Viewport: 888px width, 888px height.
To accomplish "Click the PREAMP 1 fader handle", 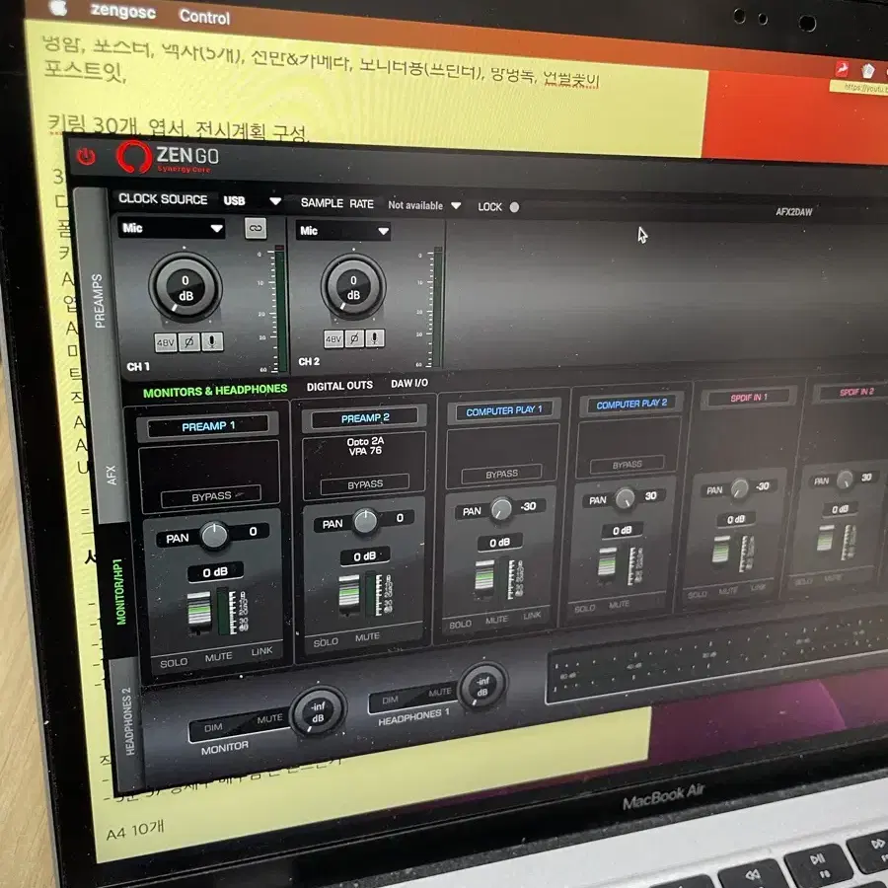I will point(198,612).
